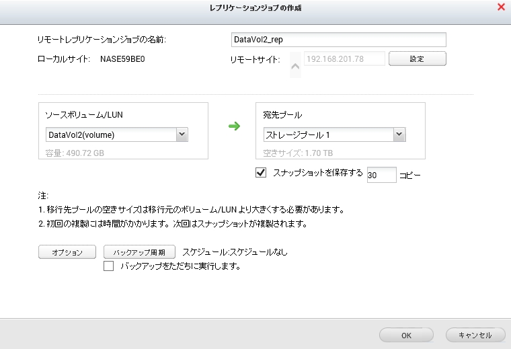511x349 pixels.
Task: Click the arrow button on the source volume combo box
Action: tap(182, 135)
